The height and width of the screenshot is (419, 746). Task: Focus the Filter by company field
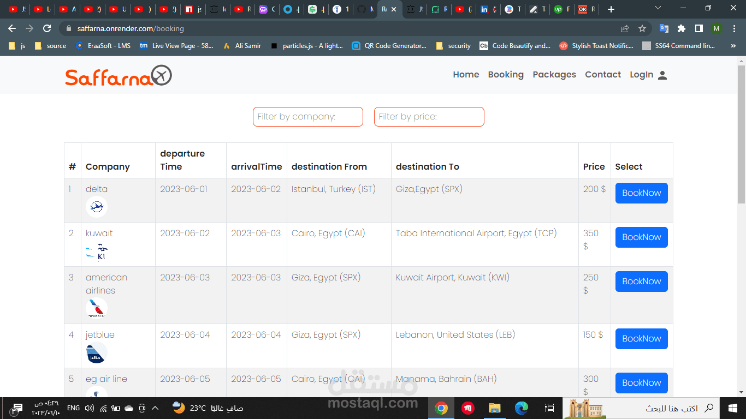pyautogui.click(x=308, y=117)
